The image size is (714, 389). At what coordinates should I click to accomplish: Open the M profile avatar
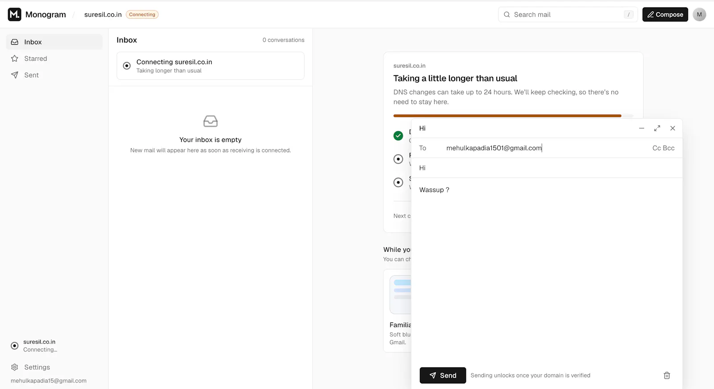(x=699, y=14)
